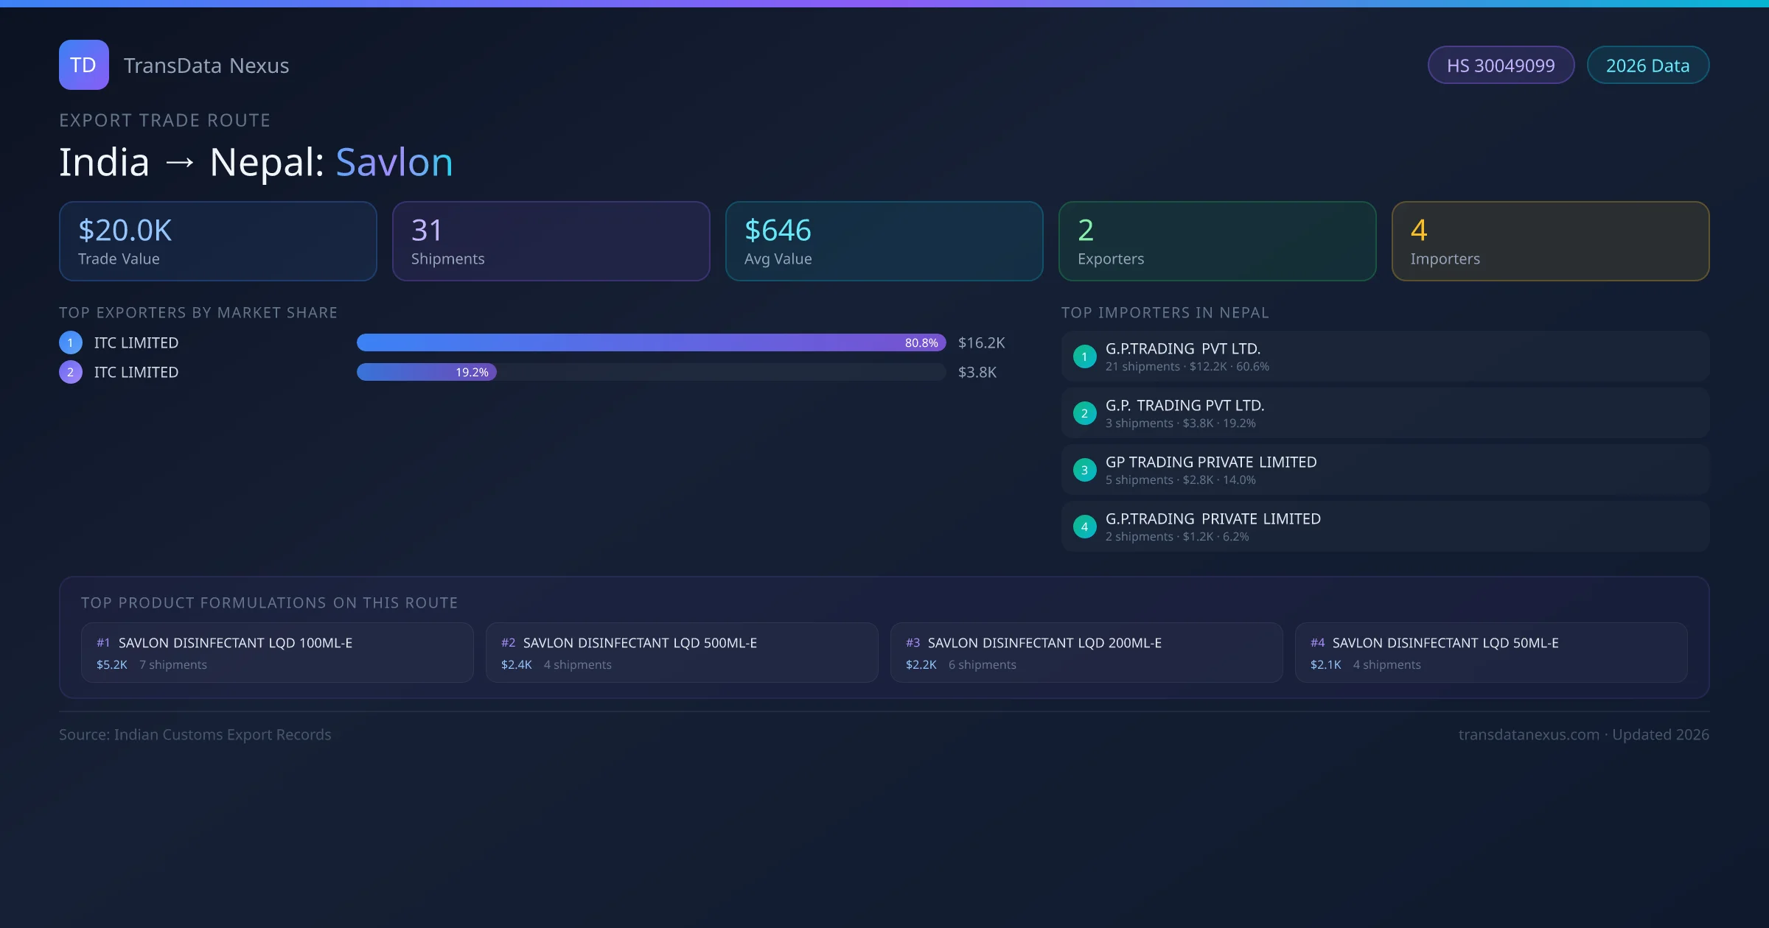
Task: Click the 80.8% market share bar
Action: pos(650,342)
